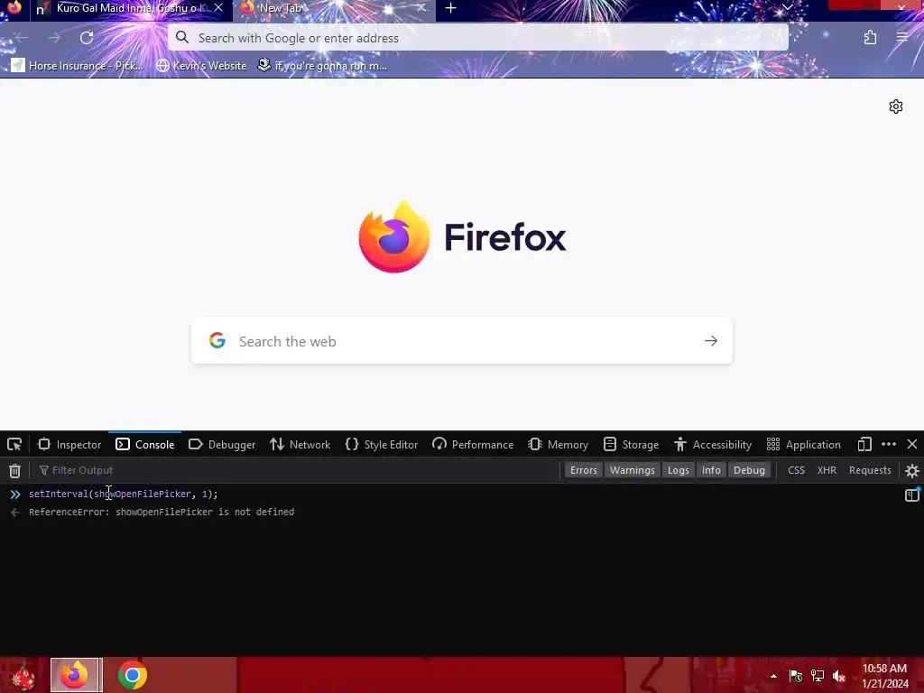Open new tab page settings gear
The width and height of the screenshot is (924, 693).
896,106
